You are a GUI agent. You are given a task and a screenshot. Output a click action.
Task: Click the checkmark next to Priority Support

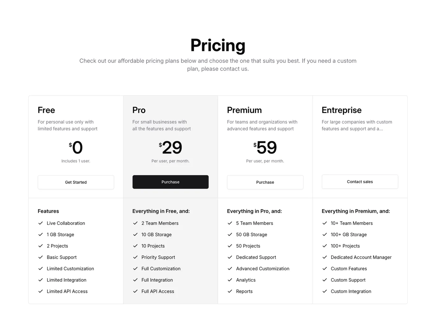point(135,257)
